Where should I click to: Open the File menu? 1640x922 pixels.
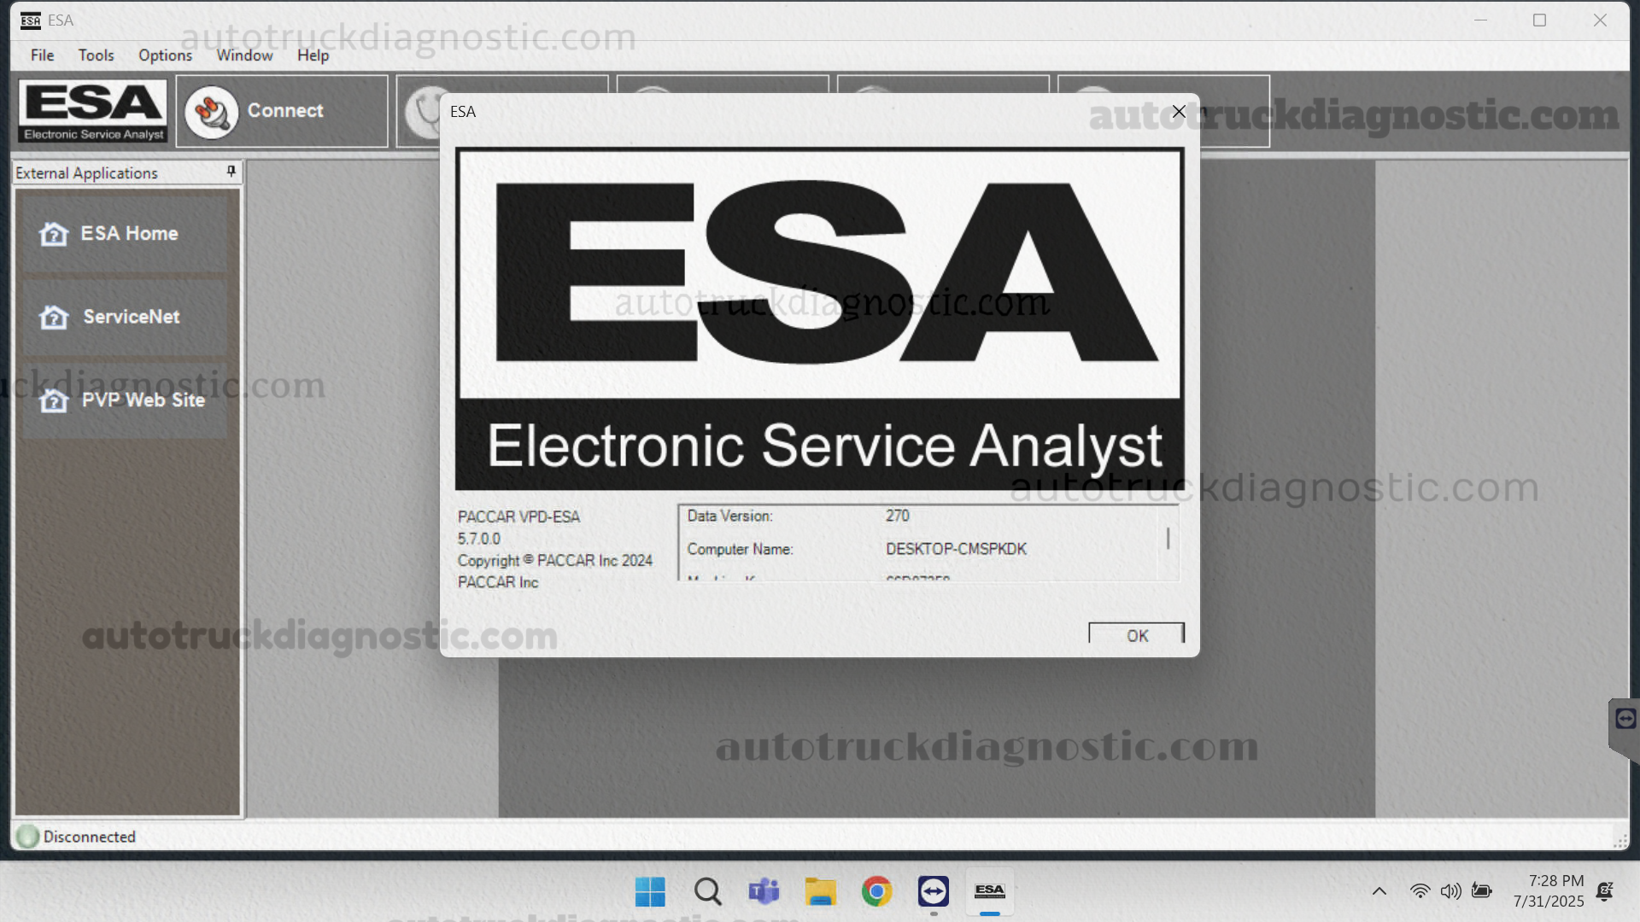(x=42, y=55)
